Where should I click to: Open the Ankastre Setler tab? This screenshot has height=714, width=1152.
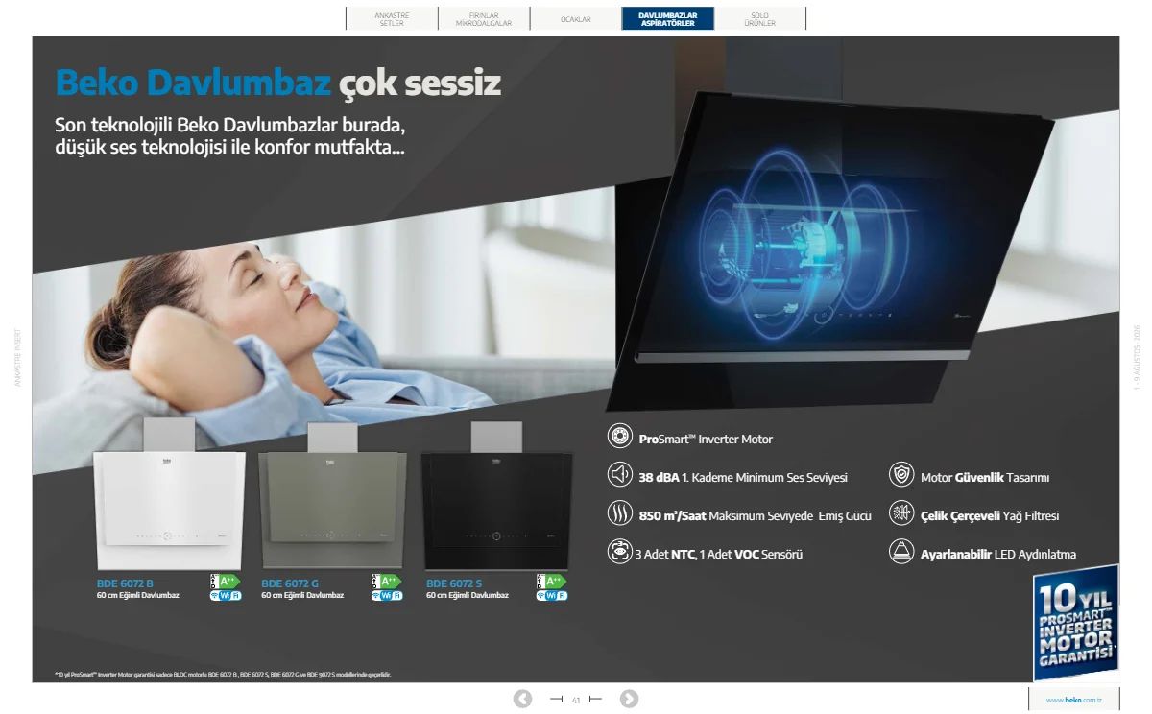pyautogui.click(x=392, y=19)
